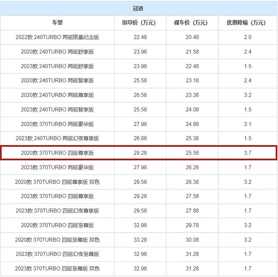Click the 指导价 (万元) column header

(140, 23)
